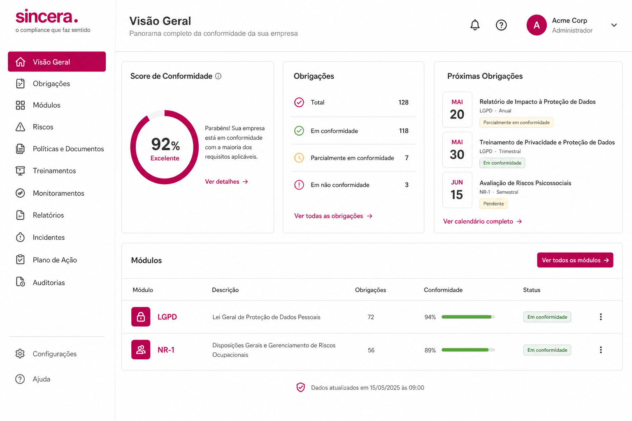
Task: Open the NR-1 row options menu
Action: tap(601, 349)
